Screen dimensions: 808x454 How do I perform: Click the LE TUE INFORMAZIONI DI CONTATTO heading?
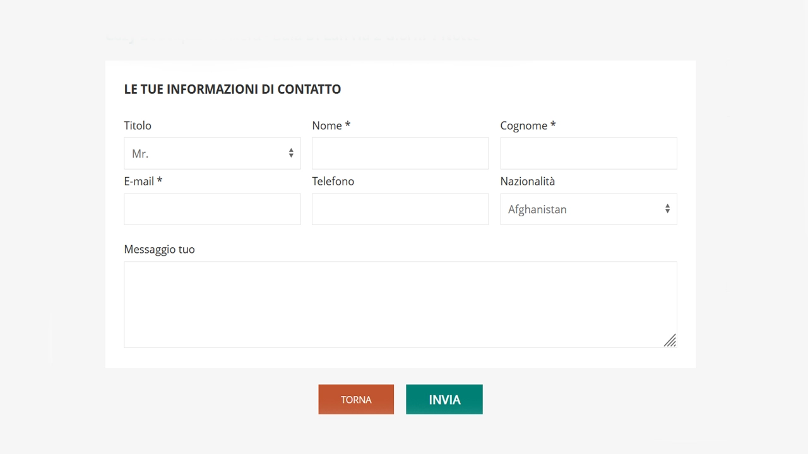[x=232, y=89]
